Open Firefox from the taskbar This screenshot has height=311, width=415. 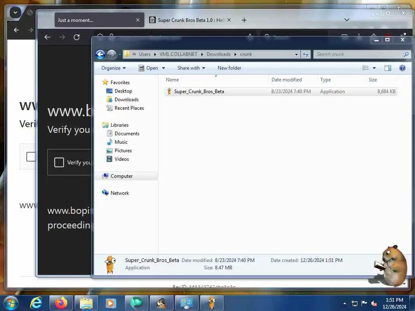tap(61, 303)
